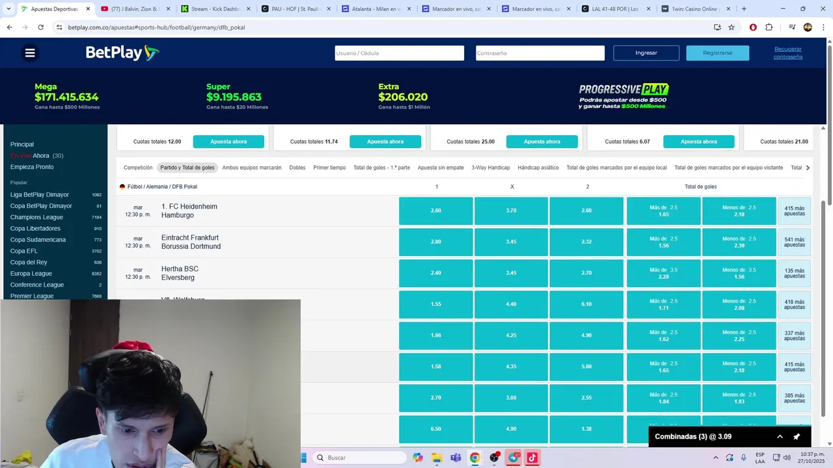The height and width of the screenshot is (468, 833).
Task: Expand 135 más apuestas for Hertha BSC
Action: click(794, 273)
